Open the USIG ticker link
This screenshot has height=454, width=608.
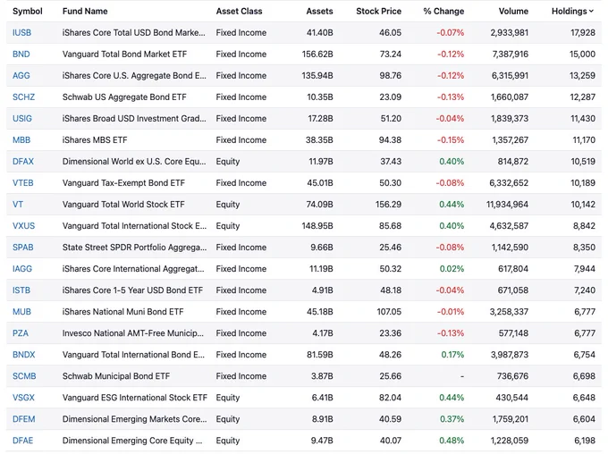click(x=22, y=119)
